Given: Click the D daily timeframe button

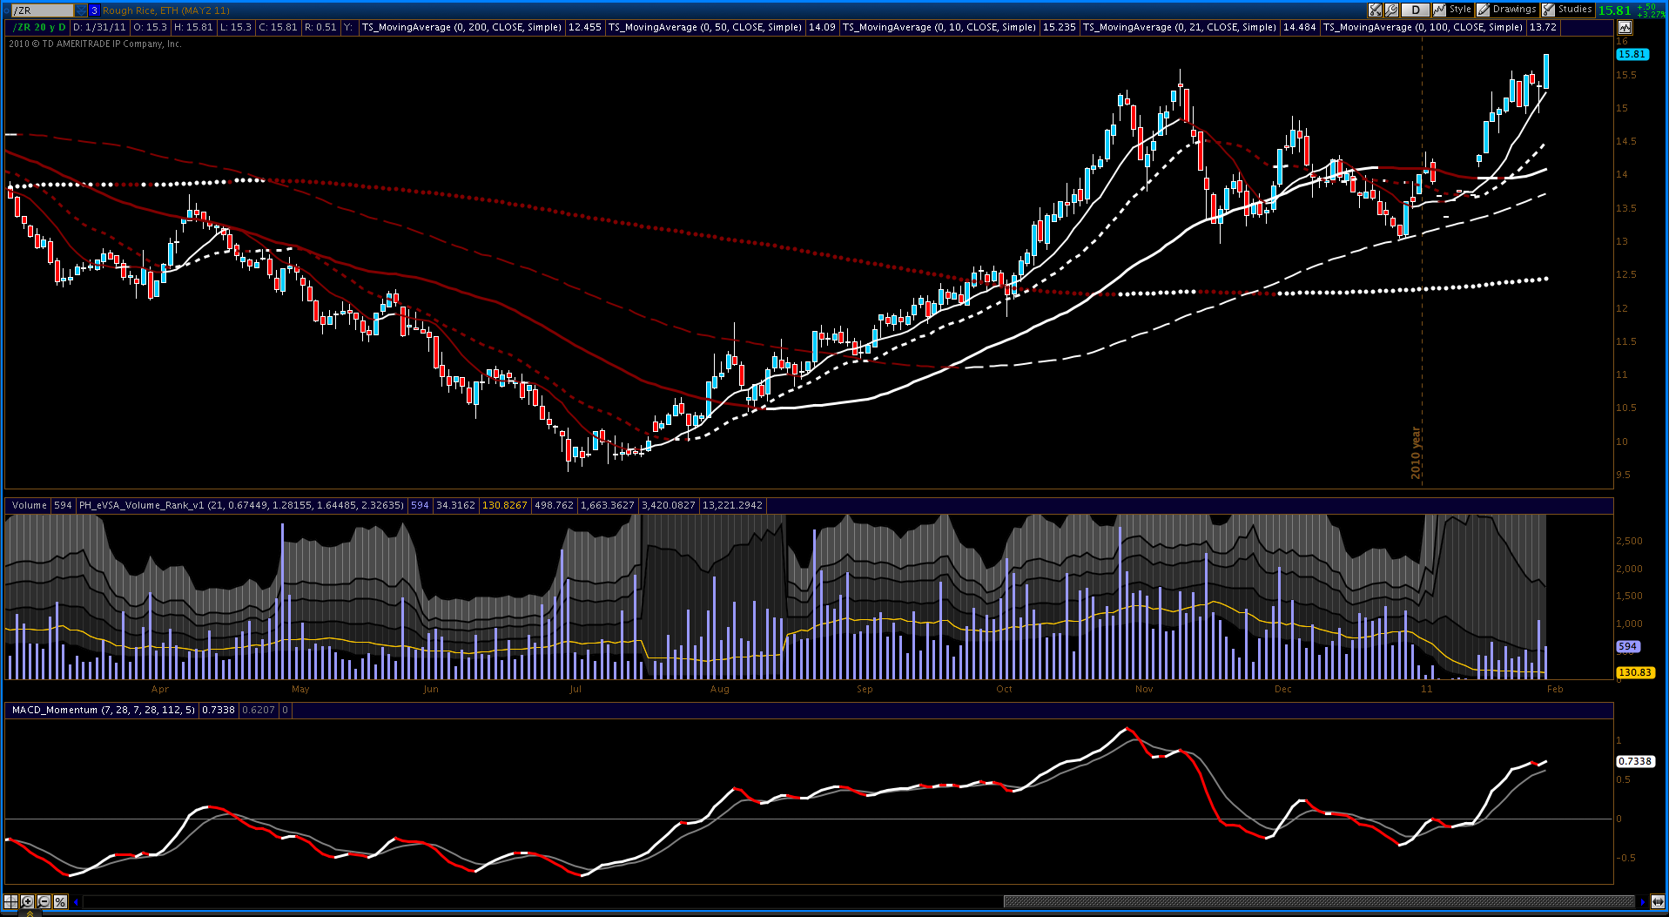Looking at the screenshot, I should pyautogui.click(x=1416, y=10).
